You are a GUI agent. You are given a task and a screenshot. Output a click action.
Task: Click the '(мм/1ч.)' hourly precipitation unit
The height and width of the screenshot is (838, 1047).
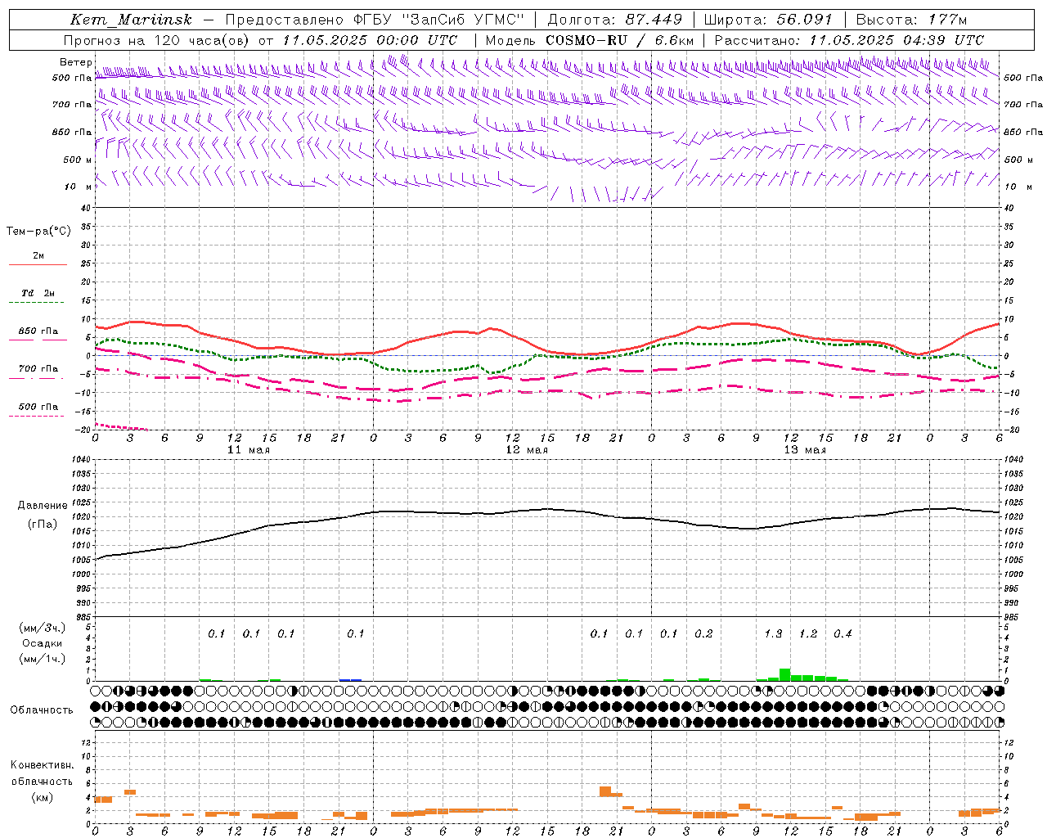pos(42,659)
